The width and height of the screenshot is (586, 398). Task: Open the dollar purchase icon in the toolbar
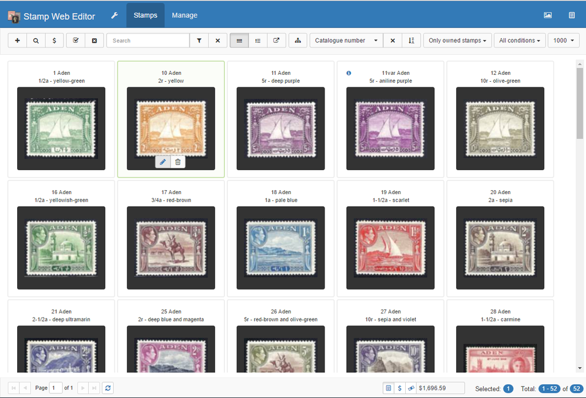tap(54, 41)
